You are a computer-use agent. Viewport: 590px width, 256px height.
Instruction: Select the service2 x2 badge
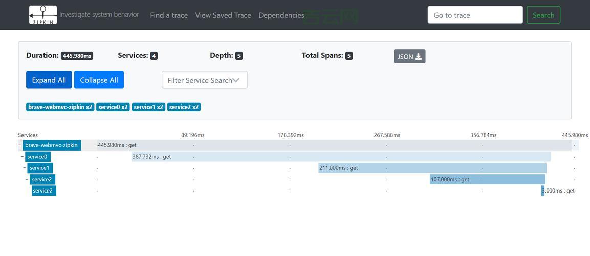[x=184, y=107]
